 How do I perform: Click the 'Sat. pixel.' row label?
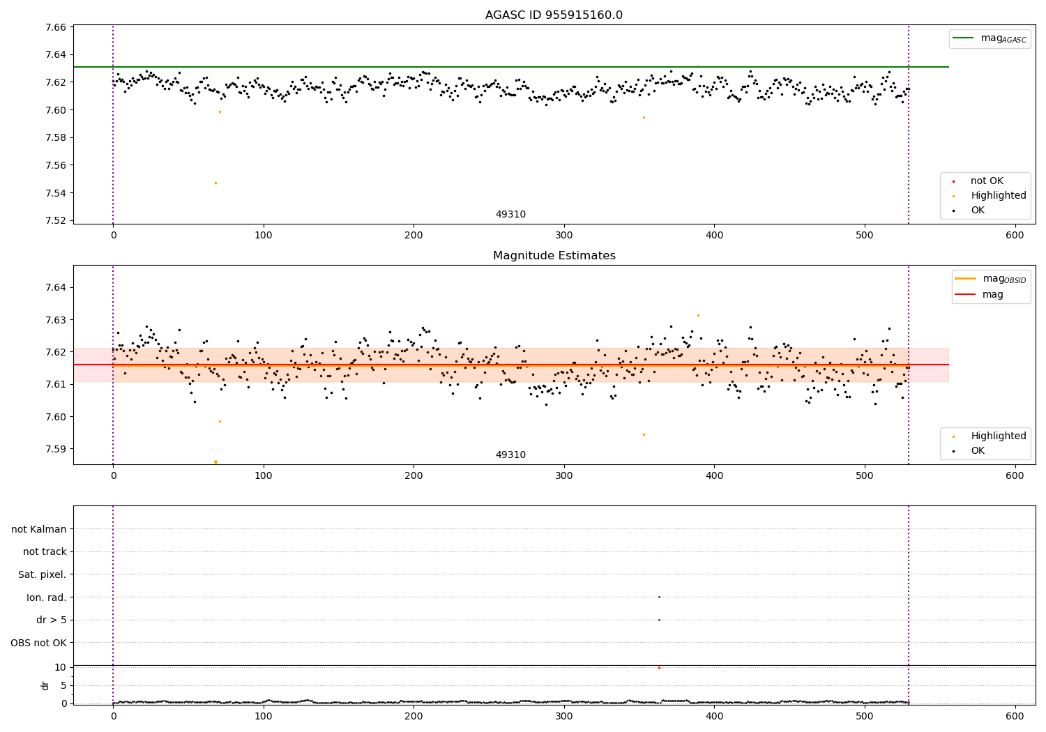tap(42, 574)
